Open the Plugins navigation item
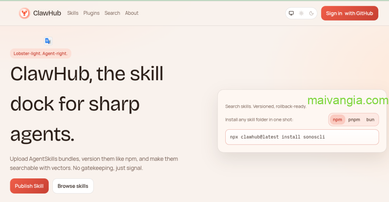The height and width of the screenshot is (202, 389). click(91, 13)
